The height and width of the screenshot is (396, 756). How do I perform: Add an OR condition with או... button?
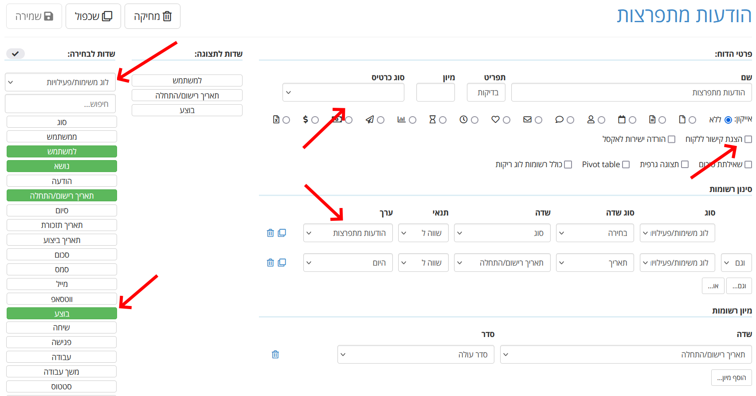coord(713,286)
